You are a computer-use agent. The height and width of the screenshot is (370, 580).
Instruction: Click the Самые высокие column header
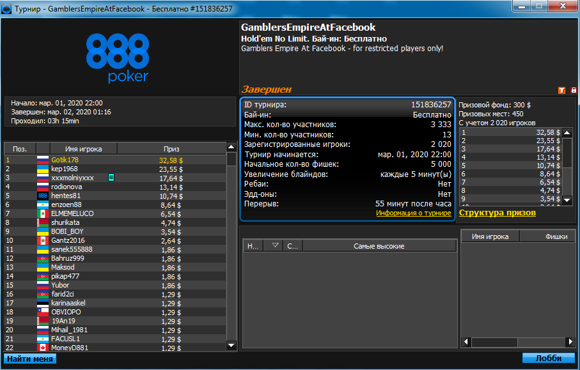[x=379, y=246]
